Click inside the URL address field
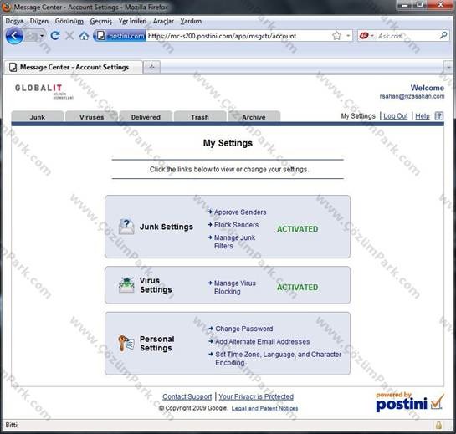The width and height of the screenshot is (456, 434). pyautogui.click(x=238, y=36)
